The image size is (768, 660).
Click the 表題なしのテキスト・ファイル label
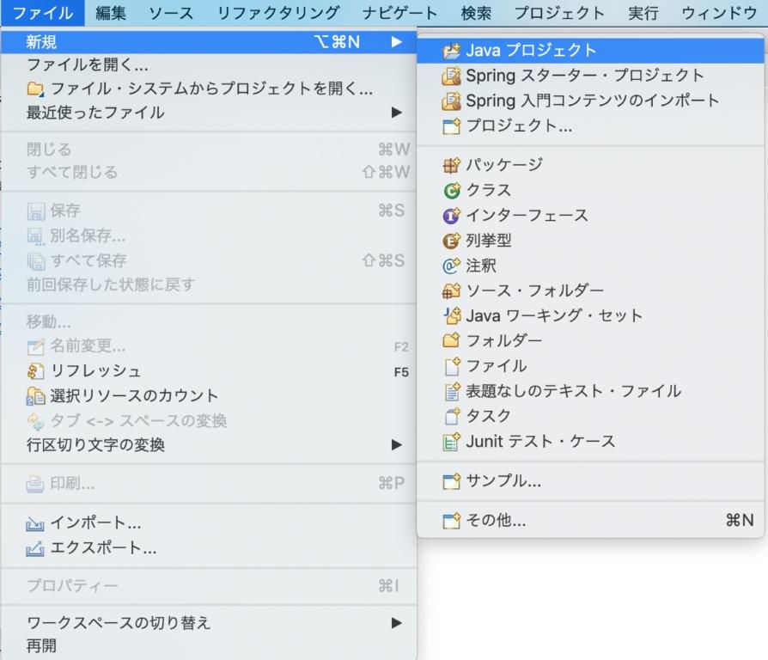pyautogui.click(x=574, y=391)
